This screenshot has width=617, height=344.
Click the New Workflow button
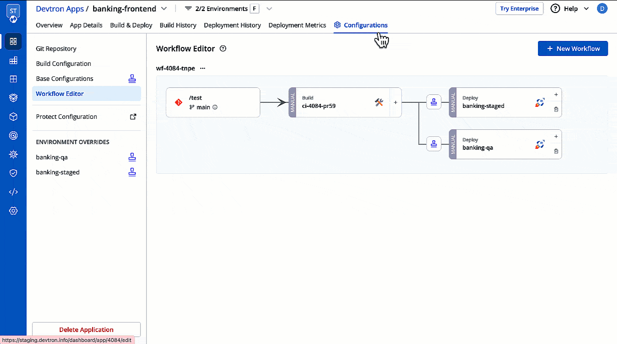tap(572, 48)
